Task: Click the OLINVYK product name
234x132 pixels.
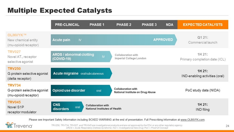Action: [17, 35]
